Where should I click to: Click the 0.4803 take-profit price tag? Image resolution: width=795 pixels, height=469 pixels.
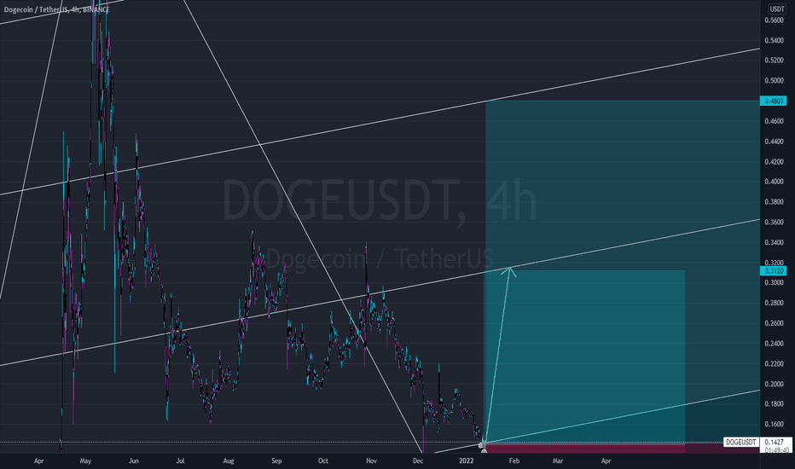(x=774, y=101)
